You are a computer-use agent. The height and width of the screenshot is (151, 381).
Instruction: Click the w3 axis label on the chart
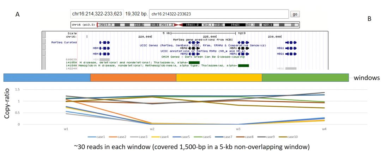point(238,129)
